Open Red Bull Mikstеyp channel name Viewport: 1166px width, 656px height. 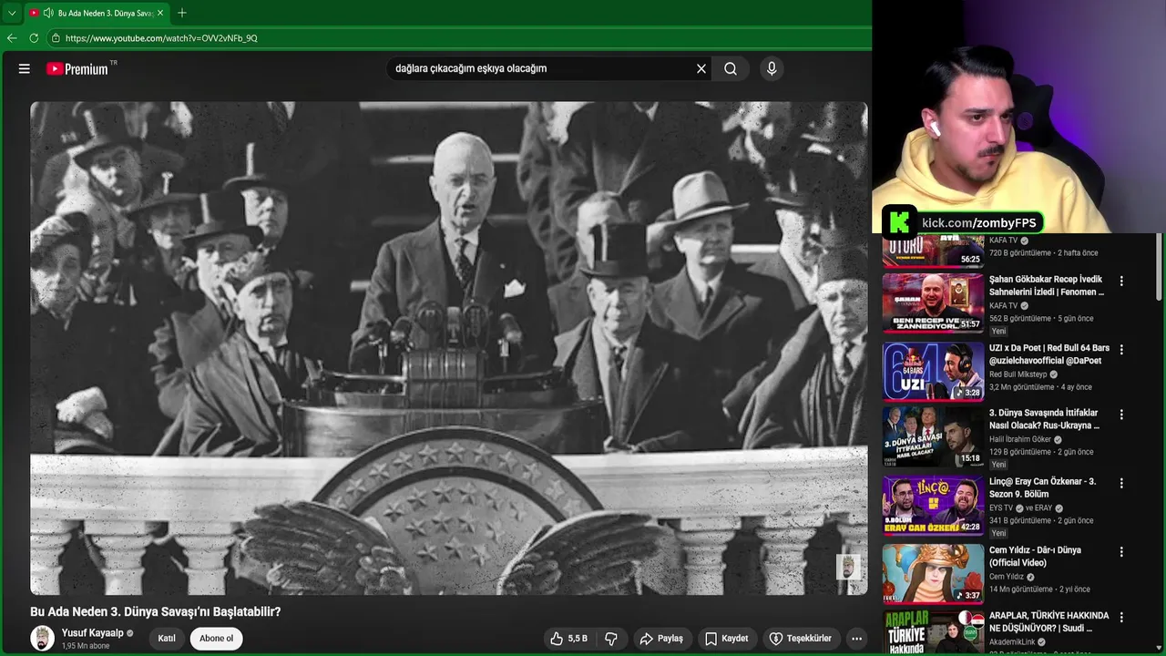1018,374
